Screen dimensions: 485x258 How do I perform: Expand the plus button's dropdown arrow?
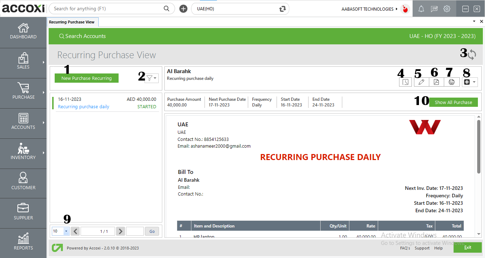pyautogui.click(x=474, y=82)
